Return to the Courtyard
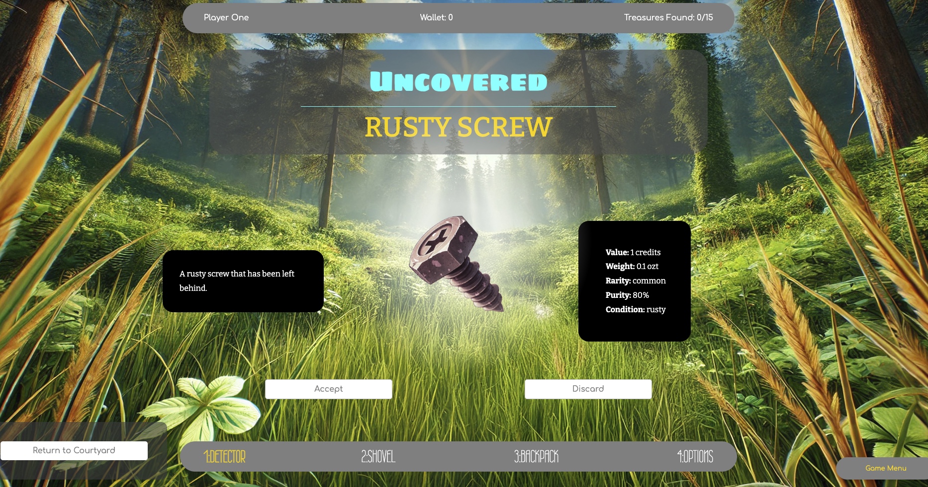Viewport: 928px width, 487px height. click(x=74, y=451)
